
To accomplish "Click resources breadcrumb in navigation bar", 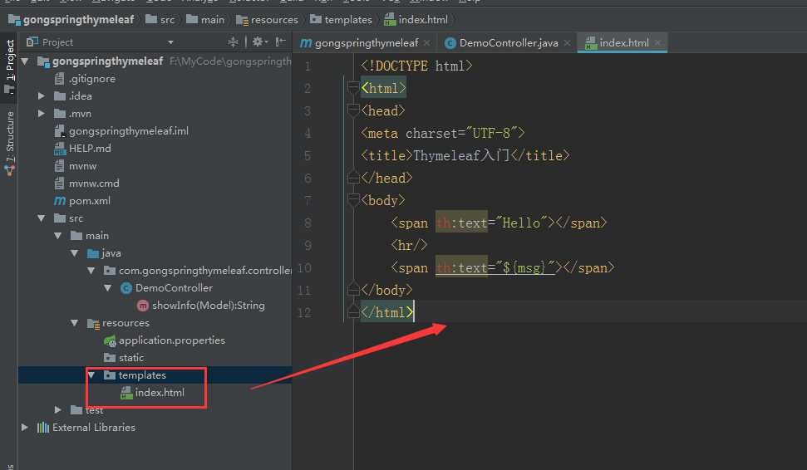I will tap(267, 20).
